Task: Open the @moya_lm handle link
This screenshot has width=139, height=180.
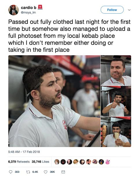Action: point(28,12)
